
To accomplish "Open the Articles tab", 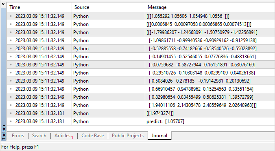I will coord(62,136).
